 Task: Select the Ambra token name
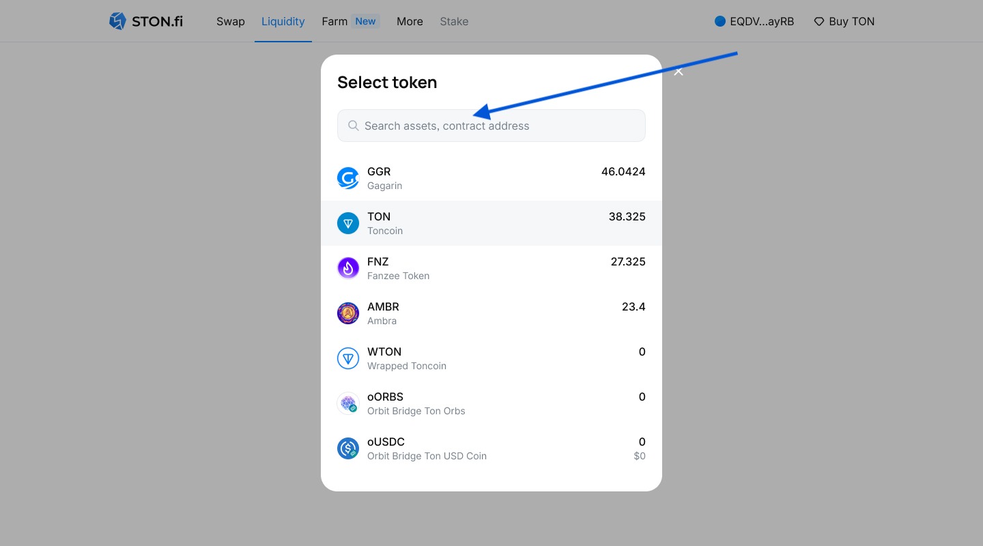[x=382, y=321]
